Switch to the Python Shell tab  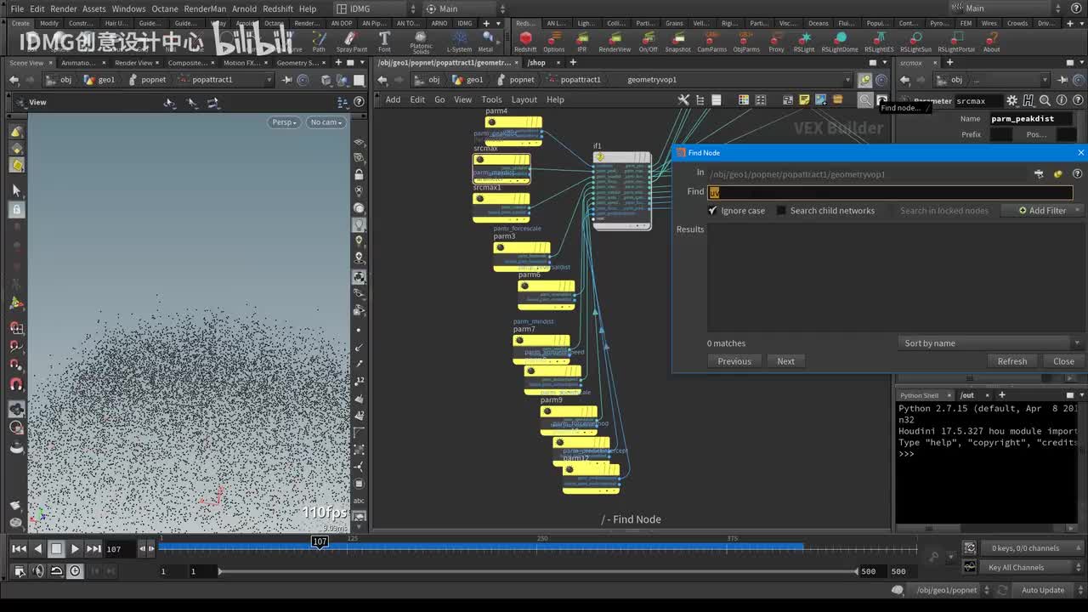point(919,395)
